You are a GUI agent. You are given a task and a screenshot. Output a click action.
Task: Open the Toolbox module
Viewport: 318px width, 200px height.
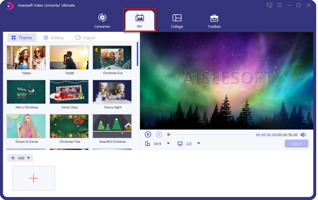click(x=214, y=21)
